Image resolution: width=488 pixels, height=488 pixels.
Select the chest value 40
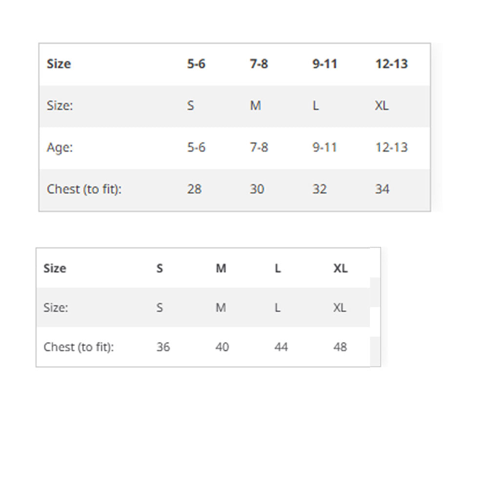click(x=222, y=347)
